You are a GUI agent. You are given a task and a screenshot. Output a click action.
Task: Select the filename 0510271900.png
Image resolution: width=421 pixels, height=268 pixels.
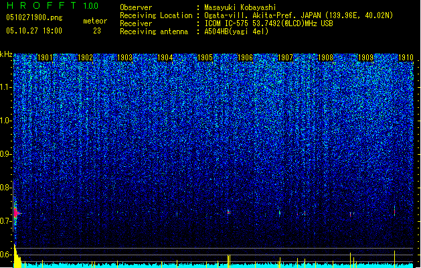coord(34,17)
